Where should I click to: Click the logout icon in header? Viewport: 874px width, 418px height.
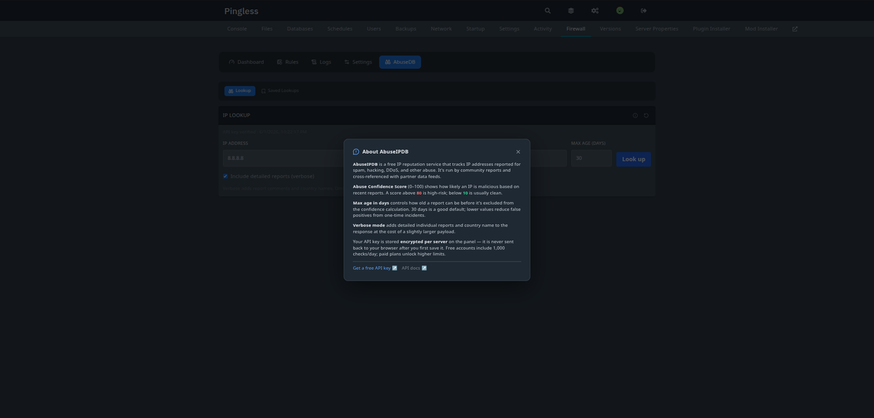644,10
